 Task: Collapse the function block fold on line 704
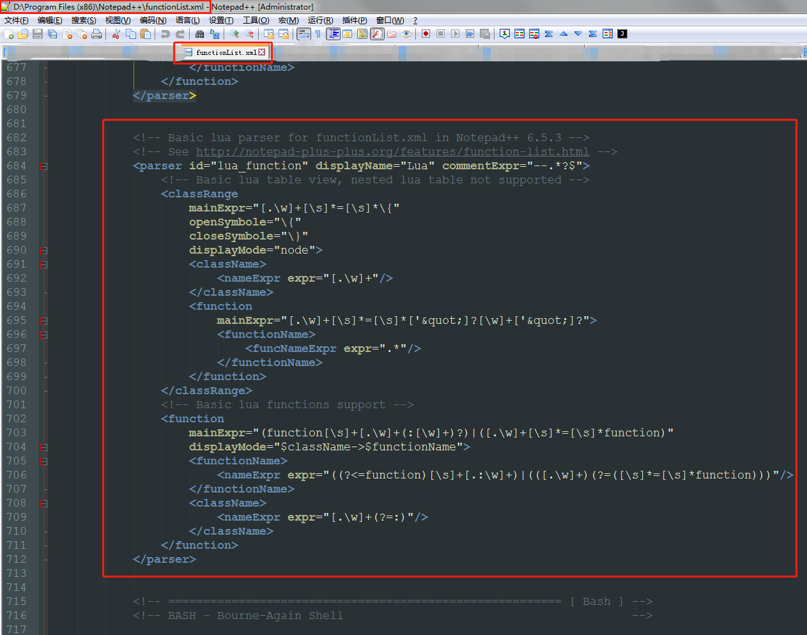[x=43, y=447]
